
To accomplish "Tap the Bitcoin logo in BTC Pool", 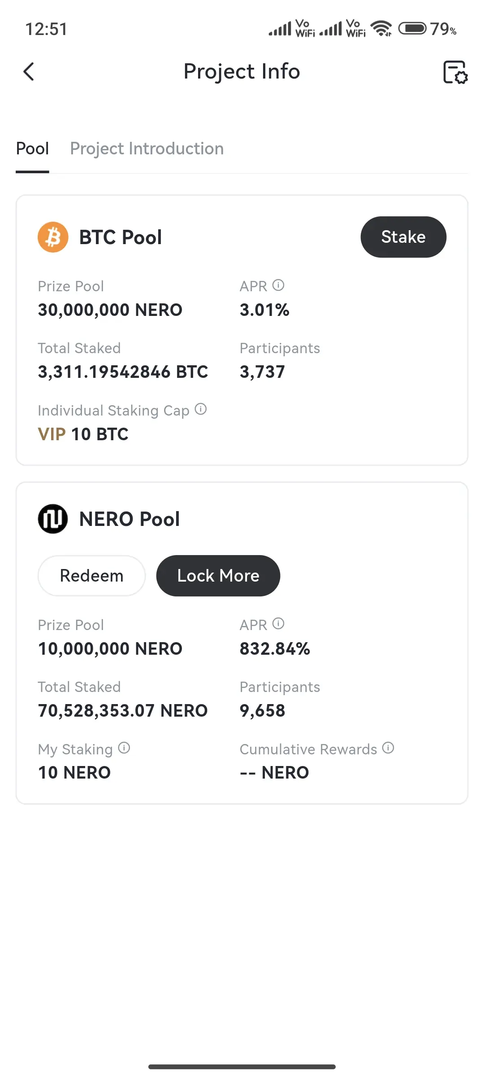I will [53, 237].
